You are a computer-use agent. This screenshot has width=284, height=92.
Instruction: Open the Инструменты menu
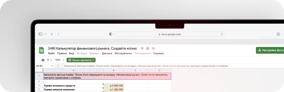[123, 53]
